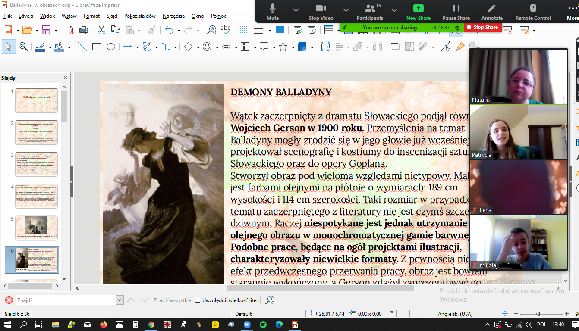Select the Ellipse drawing tool
The width and height of the screenshot is (579, 331).
tap(111, 47)
